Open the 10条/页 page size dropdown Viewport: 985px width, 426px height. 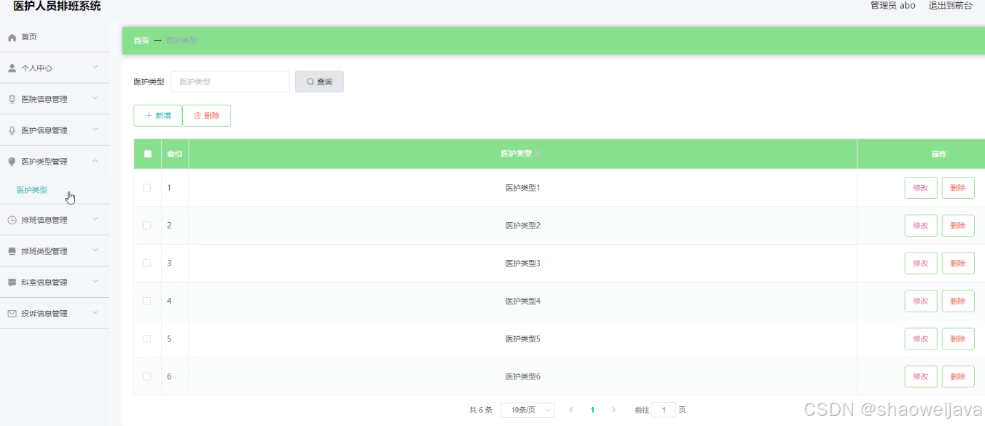point(529,410)
